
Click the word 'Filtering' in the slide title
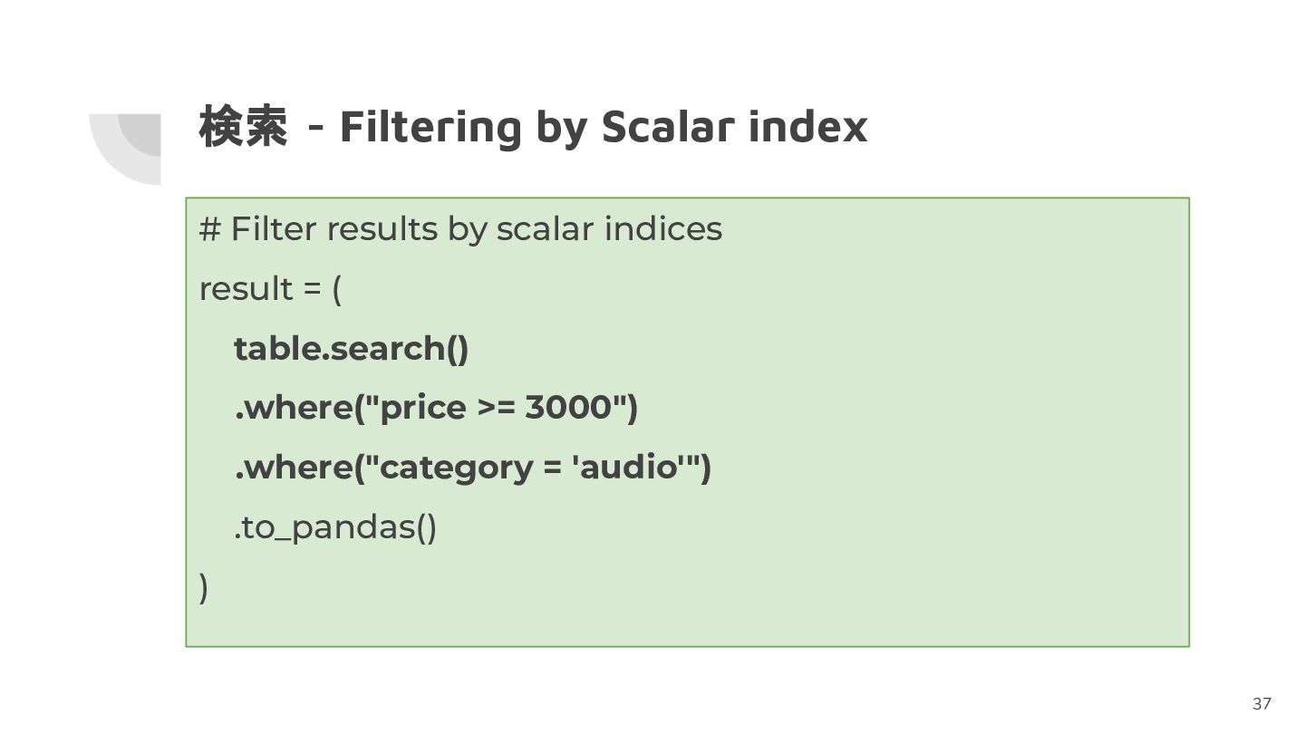[x=430, y=128]
